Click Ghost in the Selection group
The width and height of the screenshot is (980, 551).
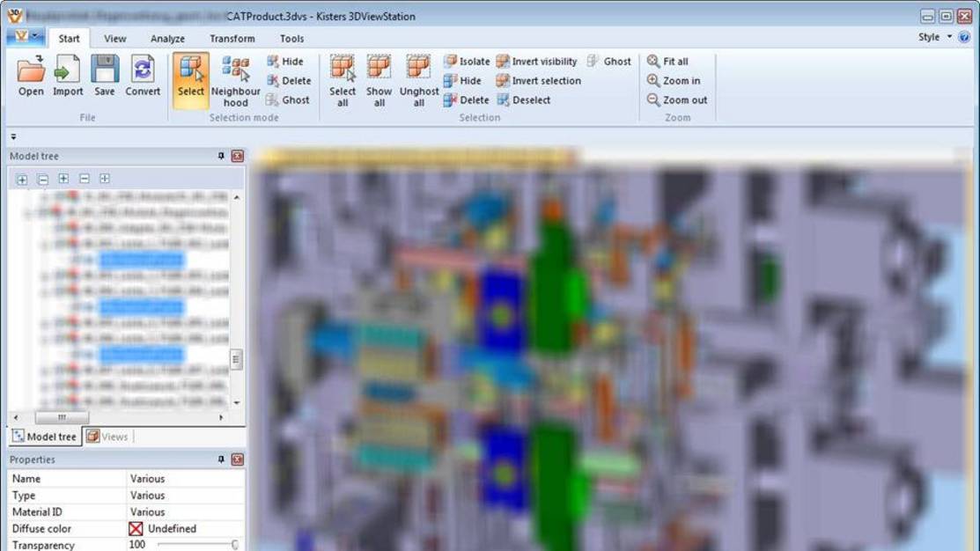point(609,62)
